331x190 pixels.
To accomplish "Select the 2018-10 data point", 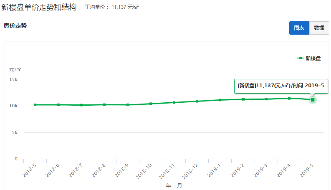I will coord(151,104).
